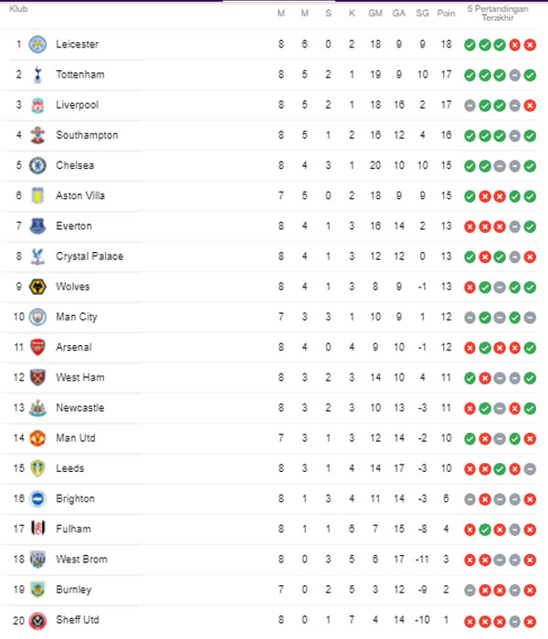
Task: Click the Man Utd club crest icon
Action: [37, 438]
